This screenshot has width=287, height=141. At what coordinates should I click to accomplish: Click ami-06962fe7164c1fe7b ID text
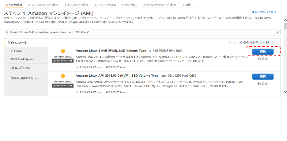pyautogui.click(x=166, y=51)
